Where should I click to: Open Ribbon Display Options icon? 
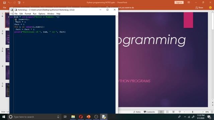point(189,2)
